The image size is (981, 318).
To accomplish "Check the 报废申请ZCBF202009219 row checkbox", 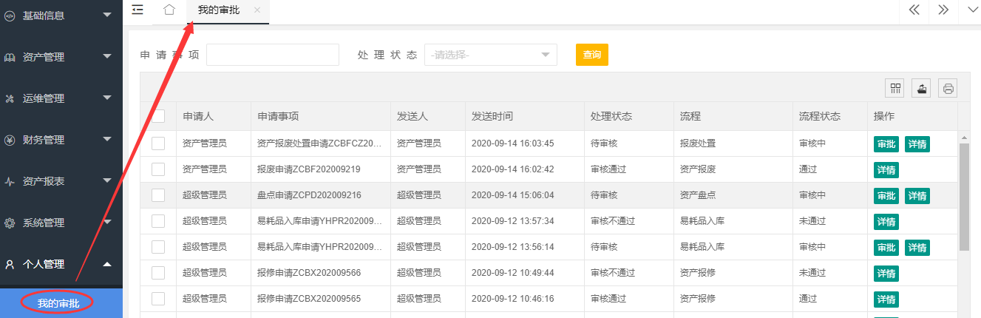I will point(158,169).
